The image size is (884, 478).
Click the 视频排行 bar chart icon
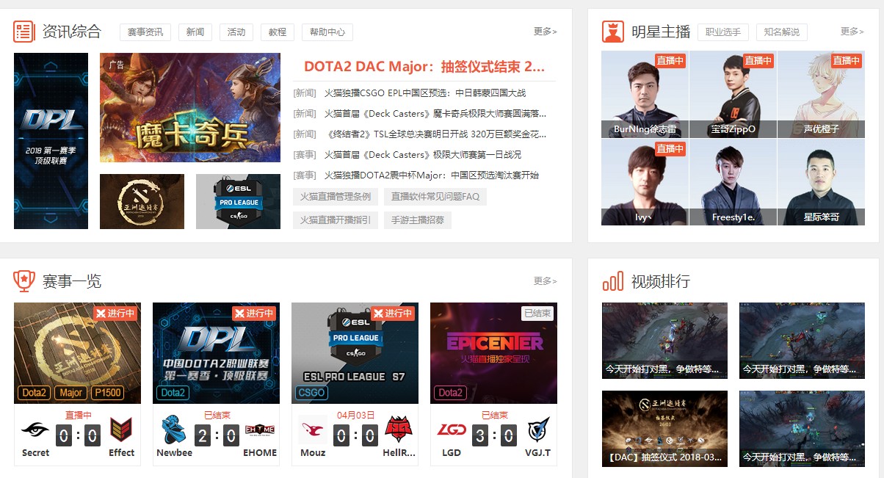tap(613, 281)
